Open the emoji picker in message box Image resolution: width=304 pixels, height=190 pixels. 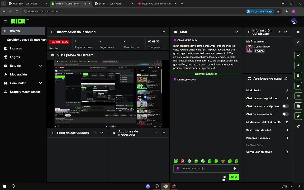(x=235, y=168)
